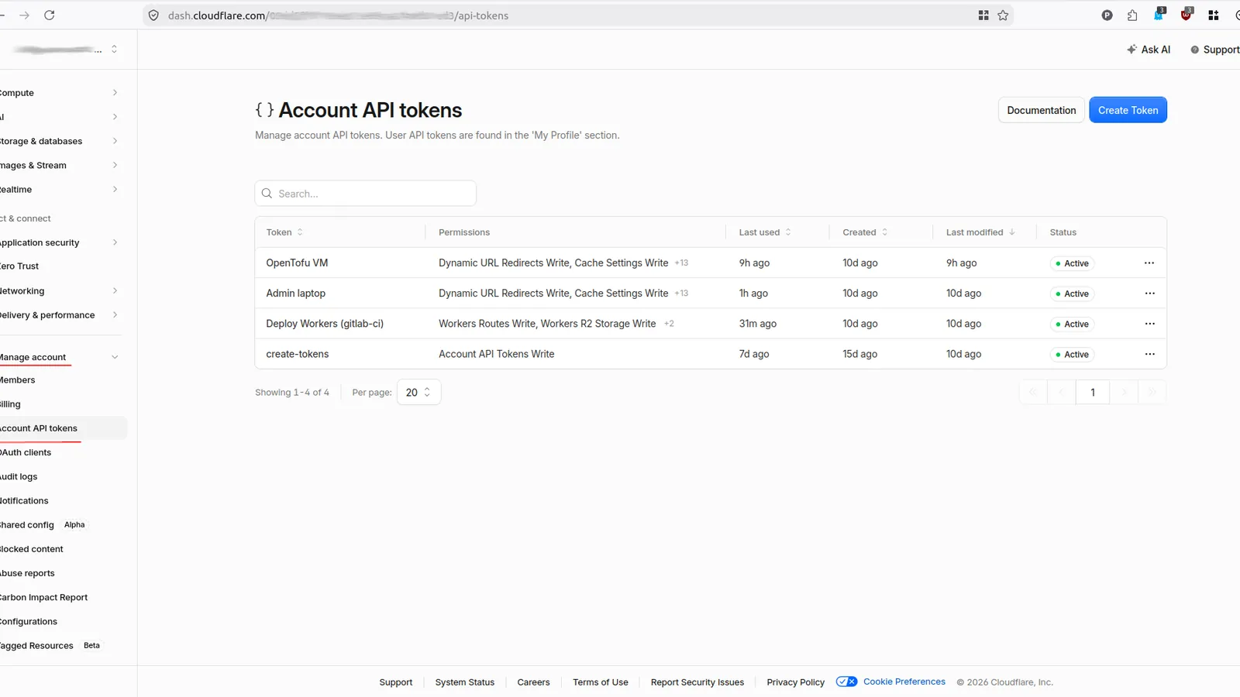Viewport: 1240px width, 697px height.
Task: Expand the Networking sidebar section
Action: coord(115,290)
